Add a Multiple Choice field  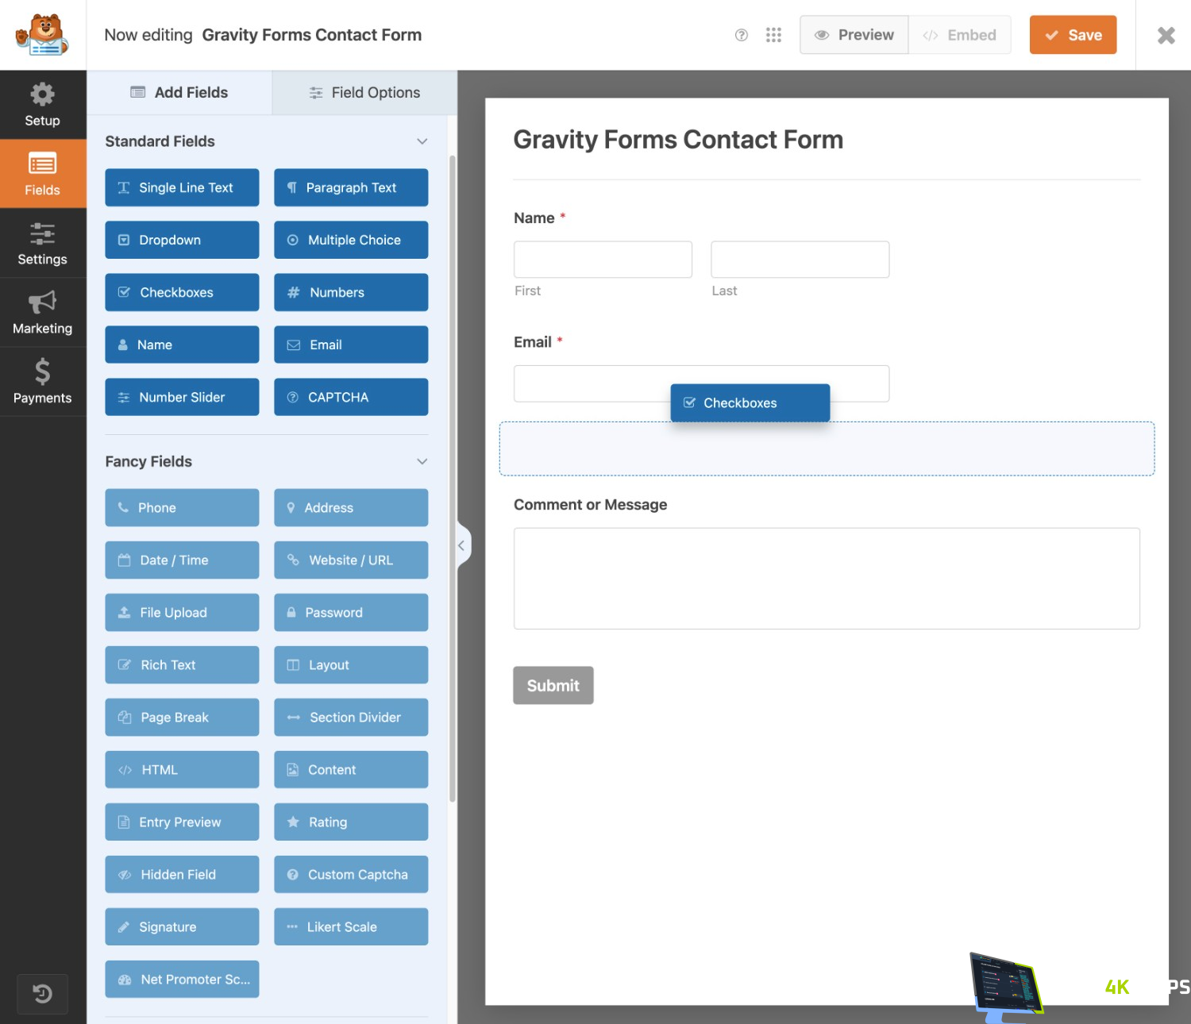click(x=351, y=240)
